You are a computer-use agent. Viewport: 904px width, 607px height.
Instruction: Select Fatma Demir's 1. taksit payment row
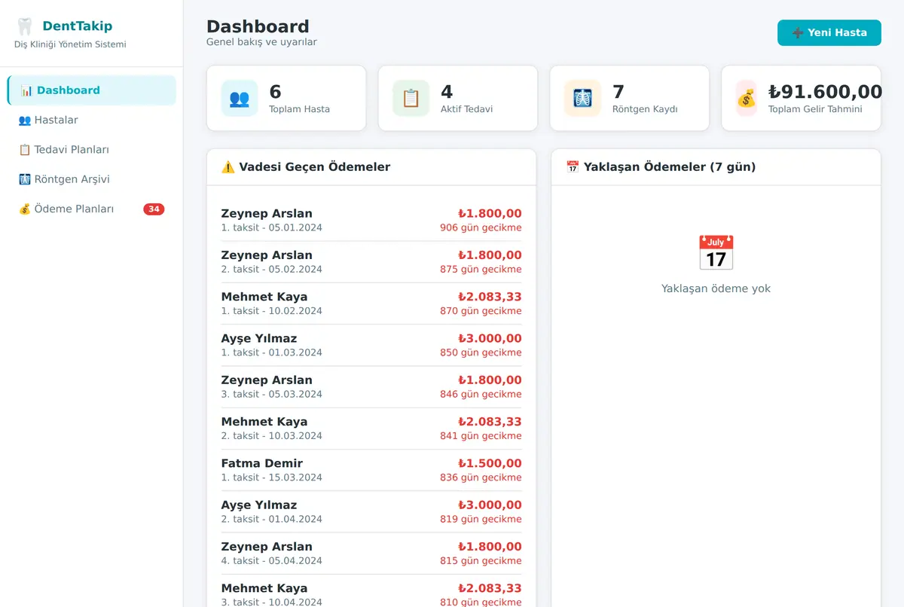371,470
